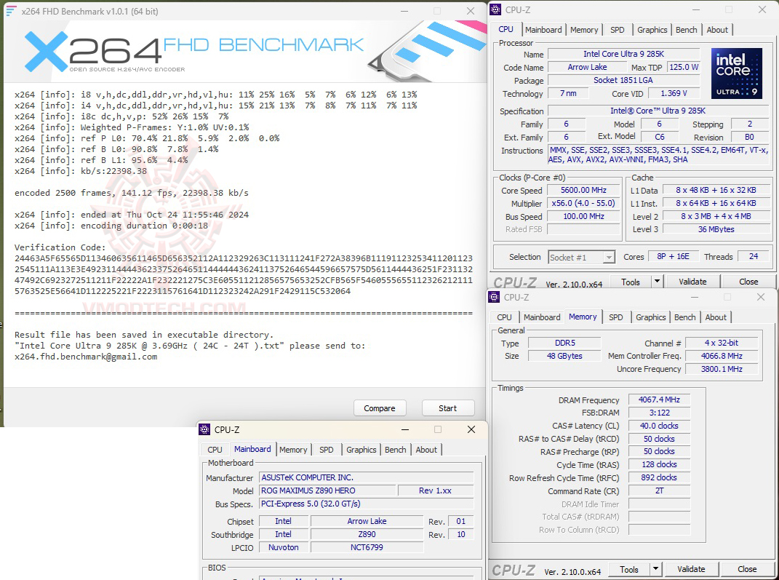Open the SPD tab in top CPU-Z window
Screen dimensions: 779x580
coord(617,30)
